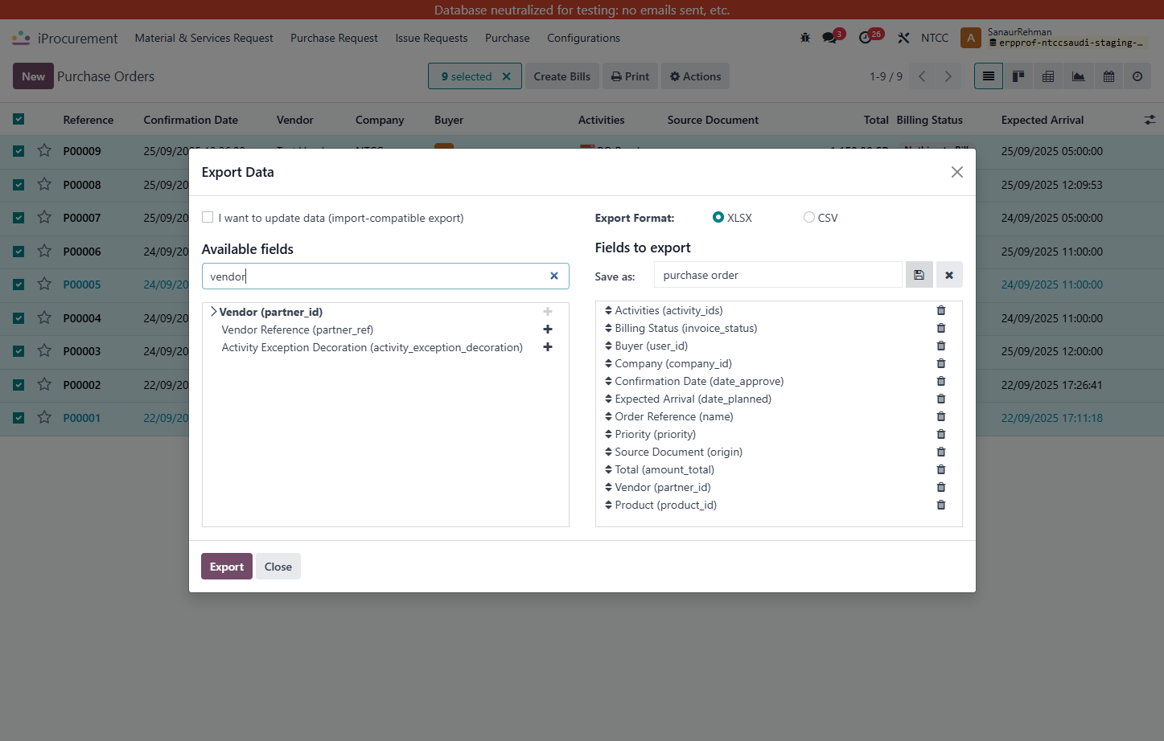Open the Configurations menu

tap(583, 38)
